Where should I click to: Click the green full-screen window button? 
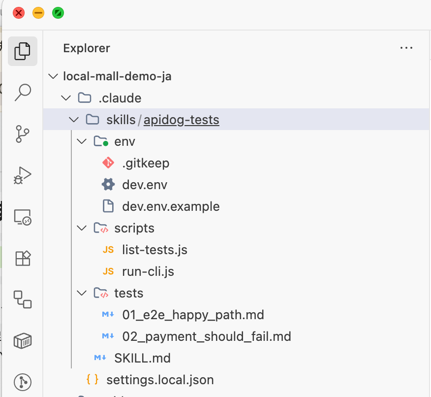tap(58, 13)
